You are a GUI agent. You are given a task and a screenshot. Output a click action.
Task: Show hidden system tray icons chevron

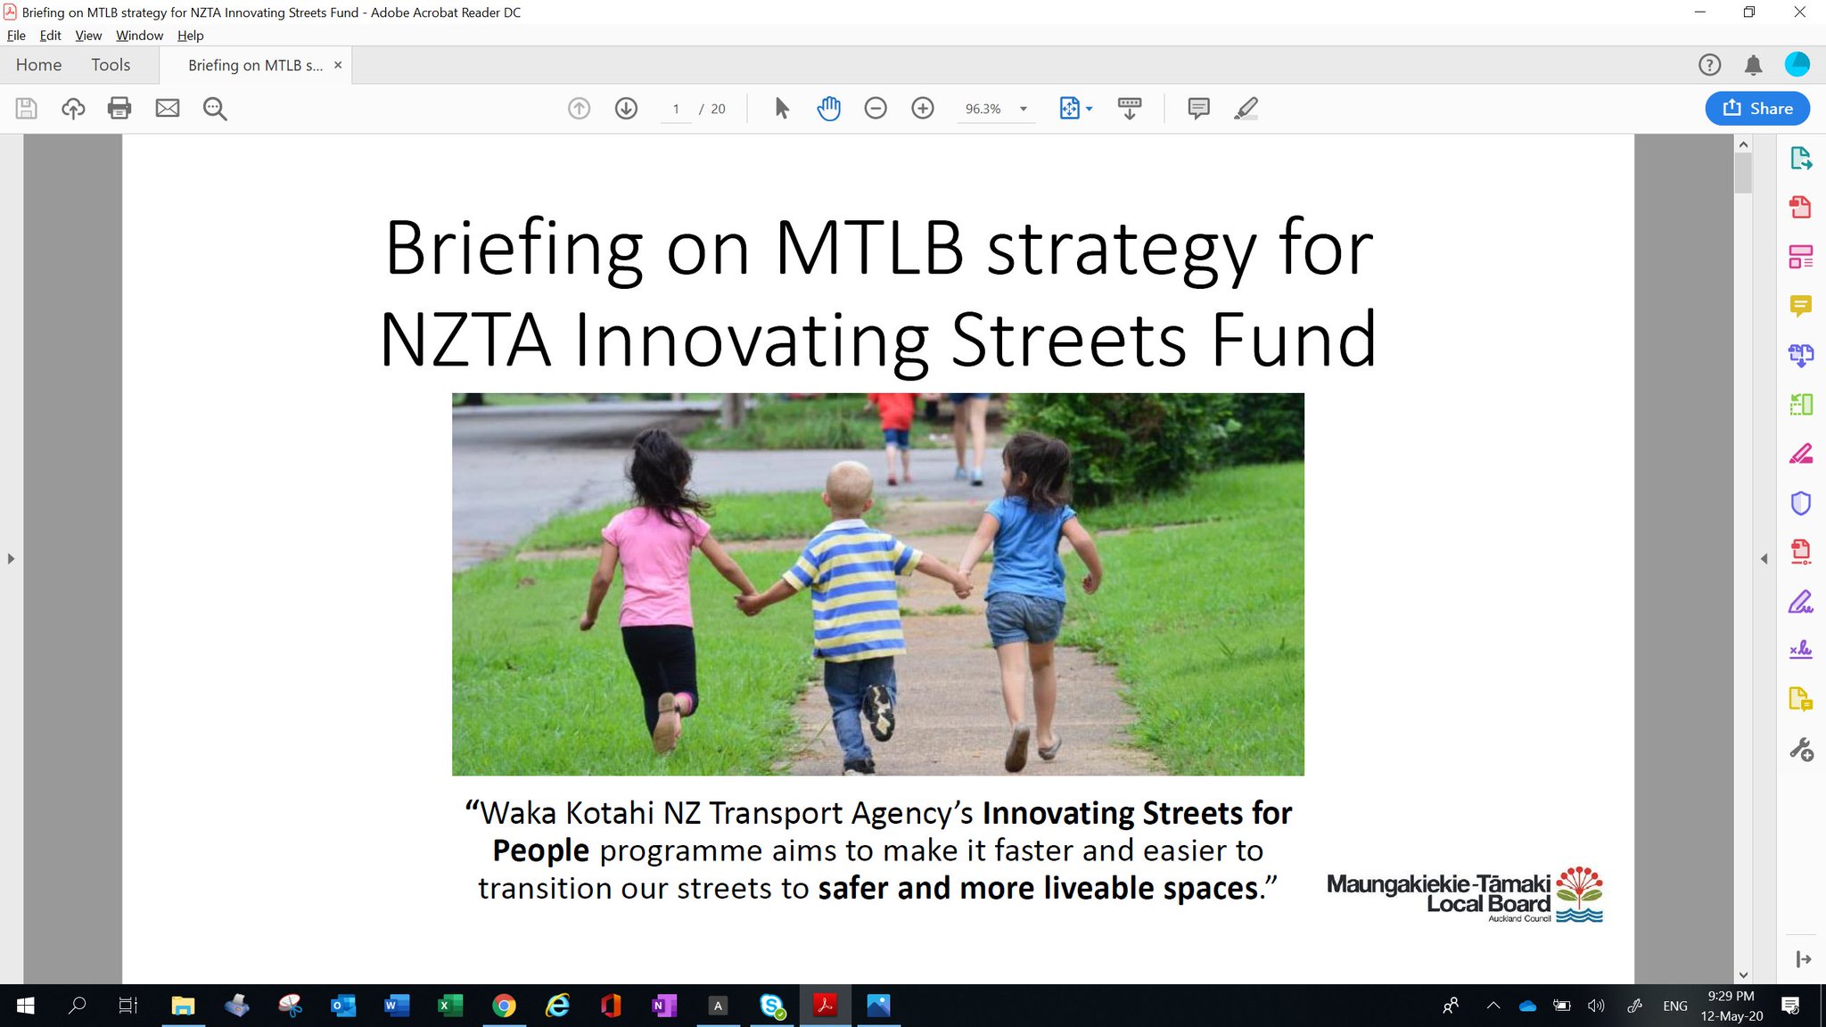(1493, 1006)
